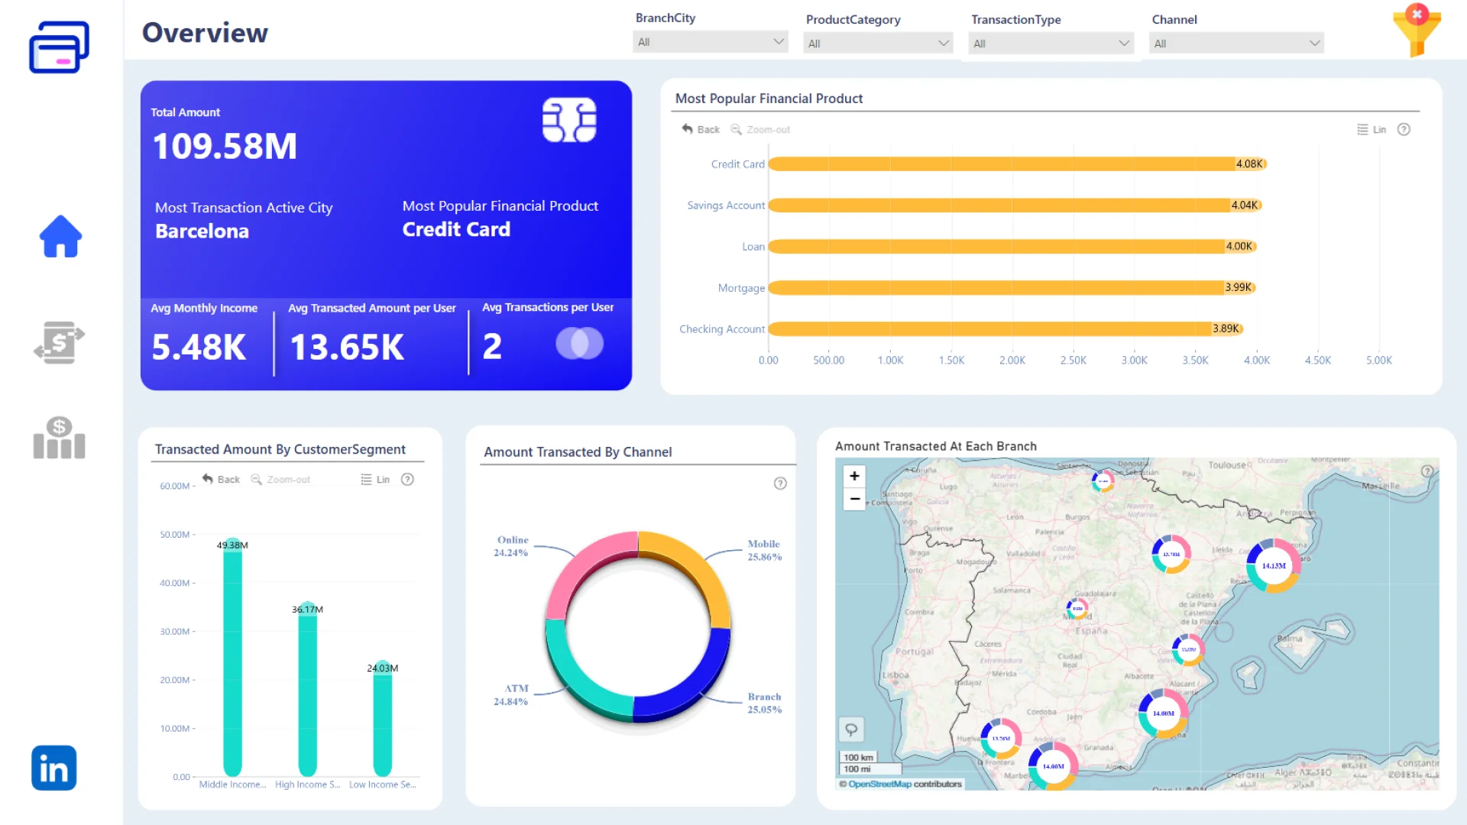Open the ProductCategory dropdown
This screenshot has width=1467, height=825.
pyautogui.click(x=879, y=44)
